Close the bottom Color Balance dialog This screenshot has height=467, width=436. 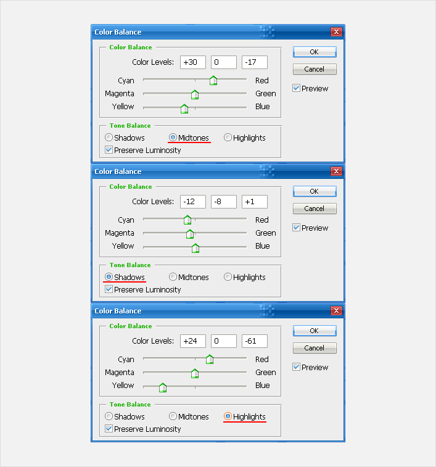(336, 311)
